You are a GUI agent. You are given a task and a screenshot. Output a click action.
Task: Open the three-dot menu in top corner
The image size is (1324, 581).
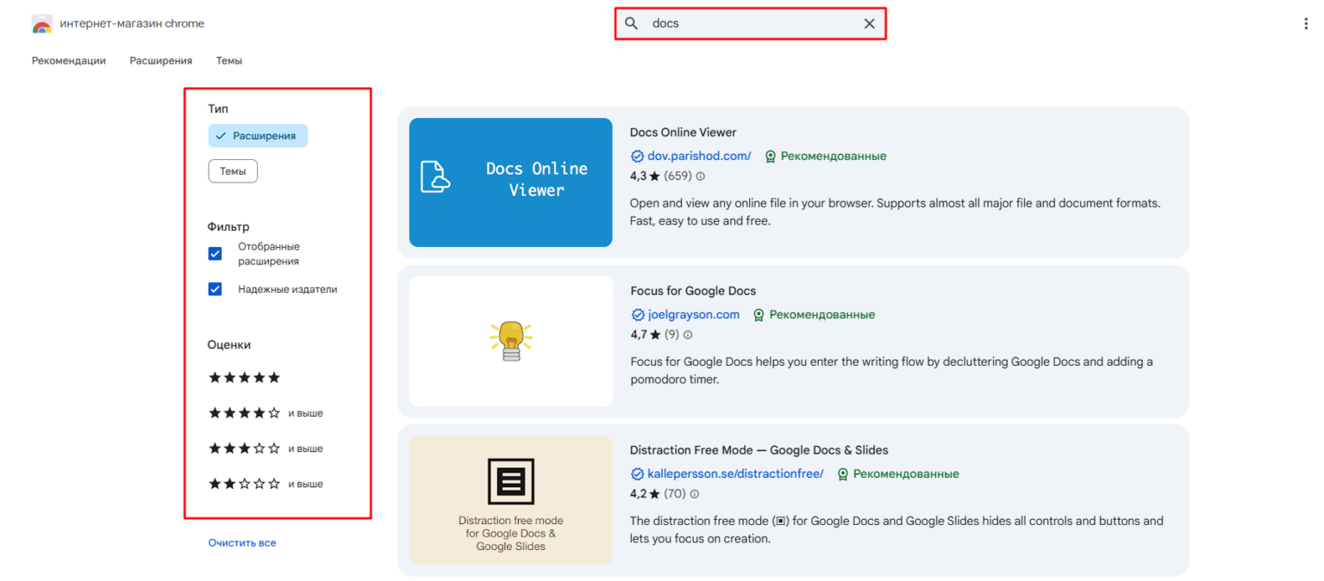click(x=1307, y=24)
